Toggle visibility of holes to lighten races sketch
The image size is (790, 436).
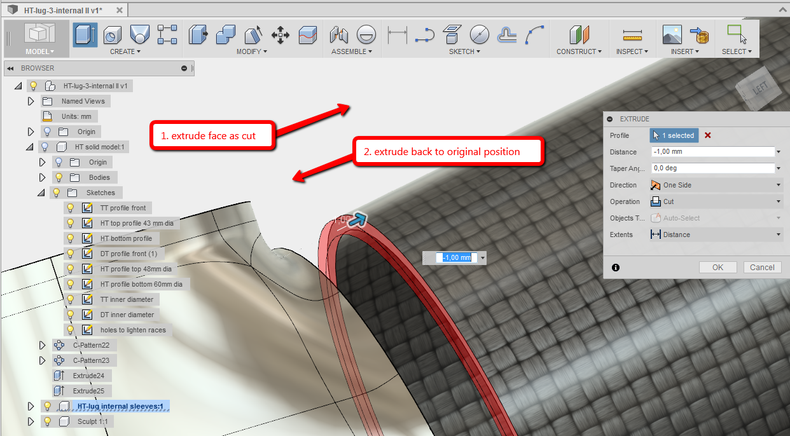(x=70, y=330)
